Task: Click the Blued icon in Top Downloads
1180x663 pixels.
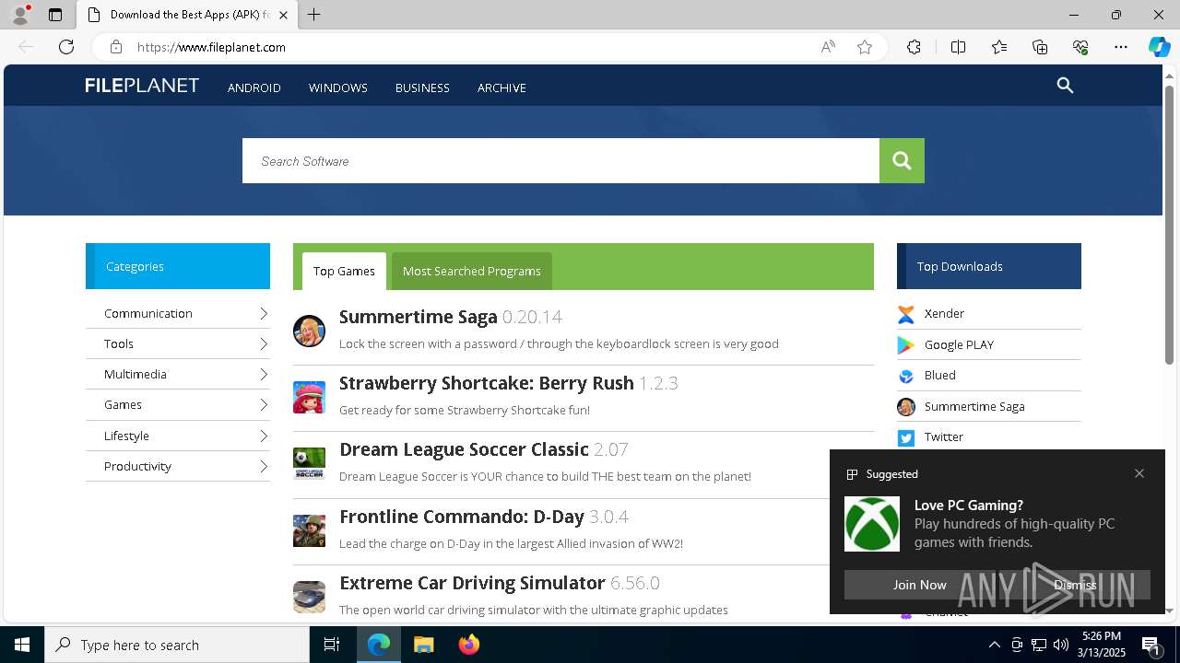Action: pyautogui.click(x=906, y=376)
